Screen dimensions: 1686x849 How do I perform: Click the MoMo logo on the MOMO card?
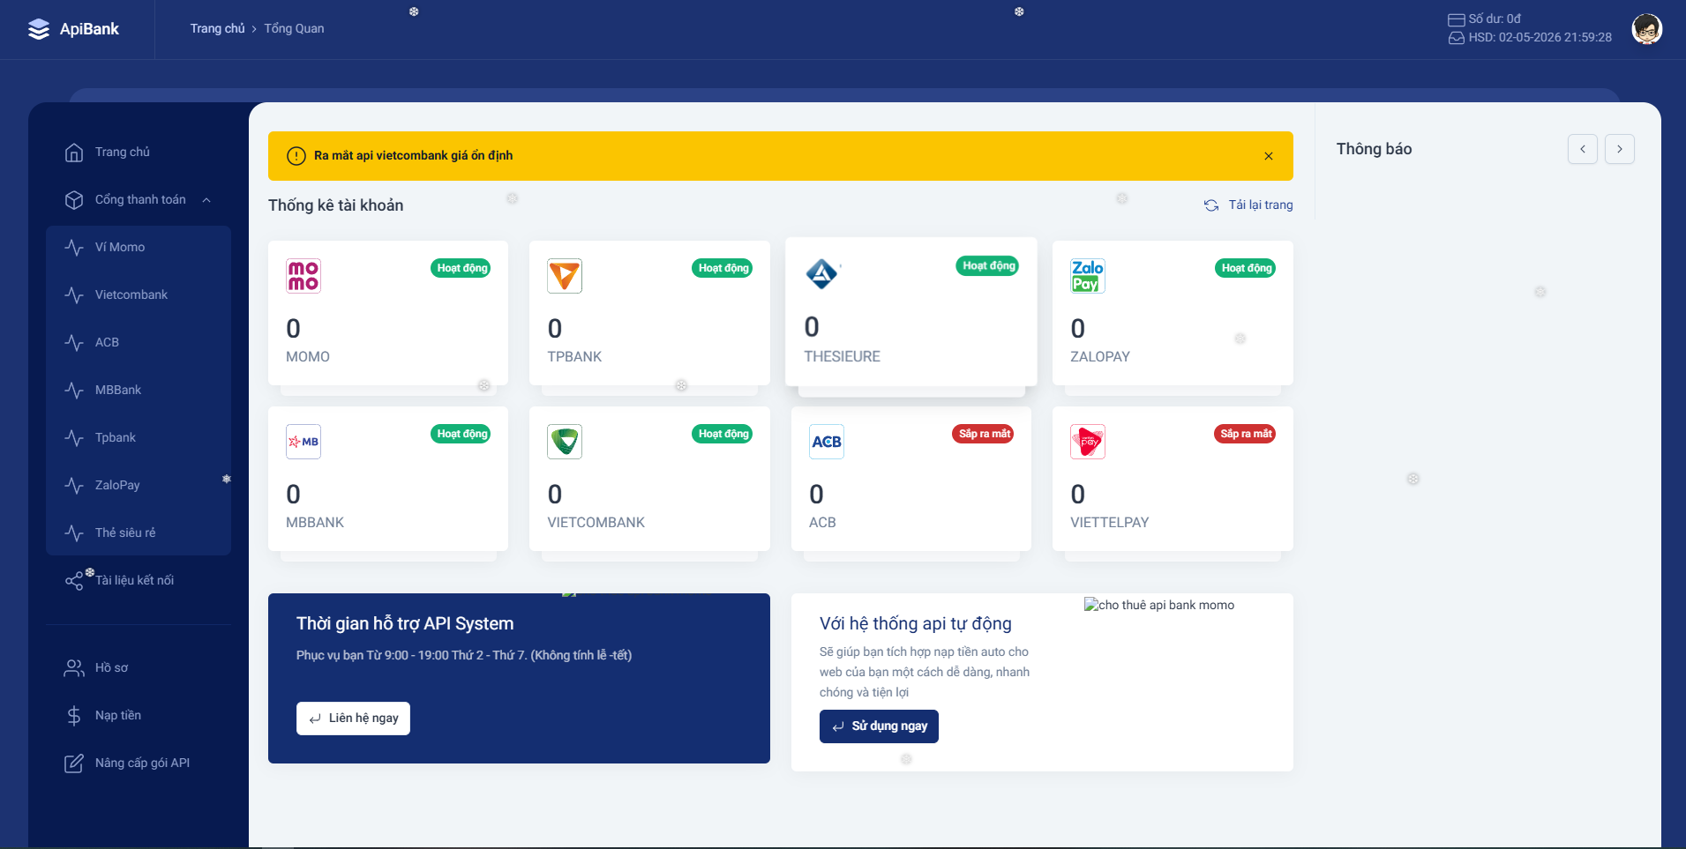coord(303,276)
